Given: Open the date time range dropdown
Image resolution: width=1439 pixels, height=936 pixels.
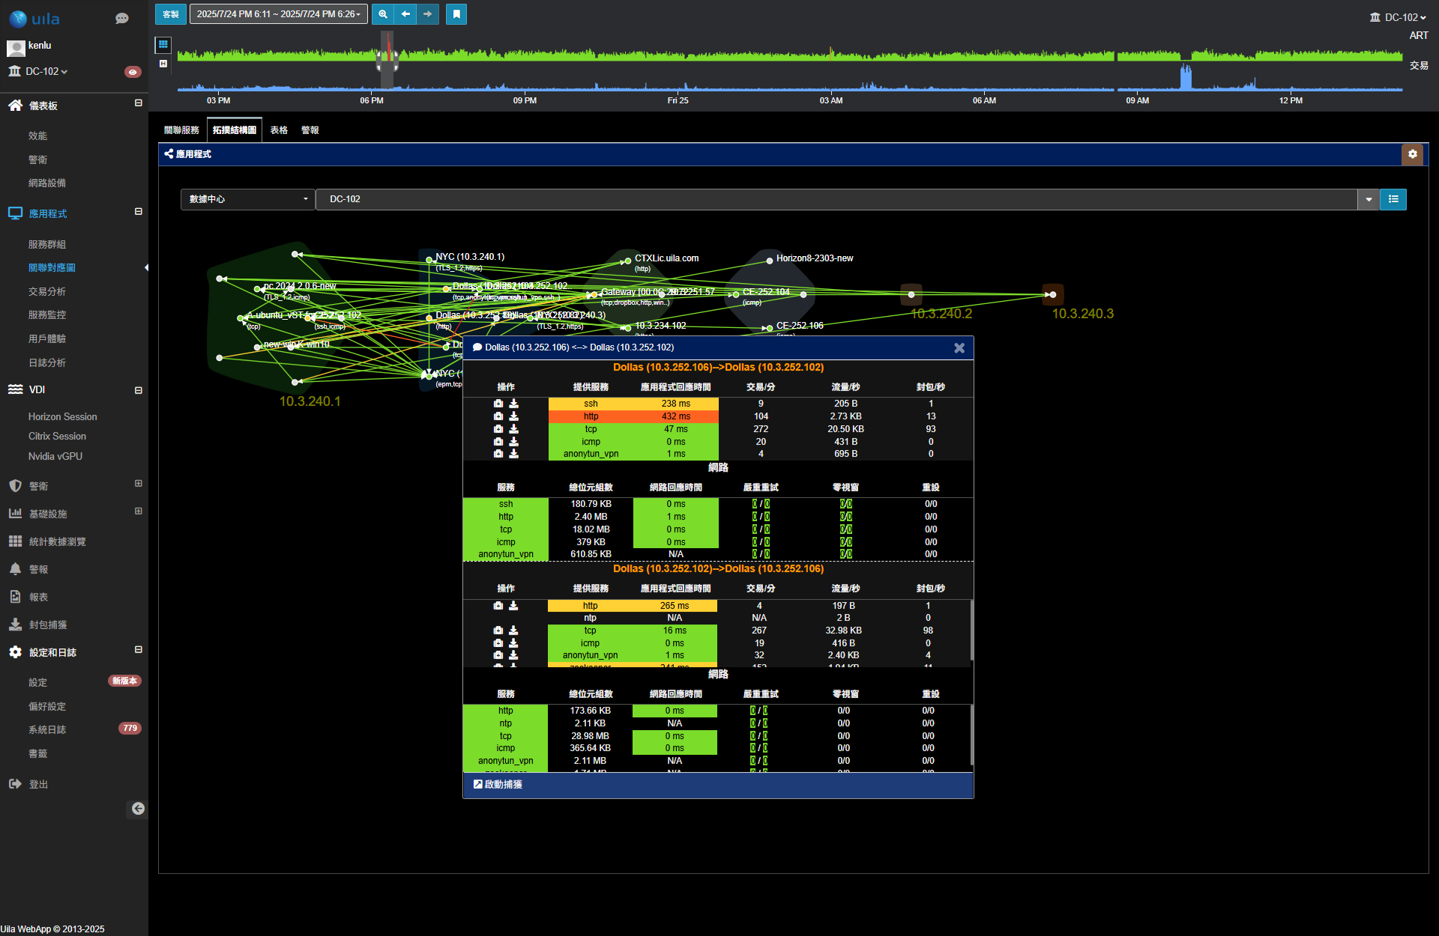Looking at the screenshot, I should [278, 14].
